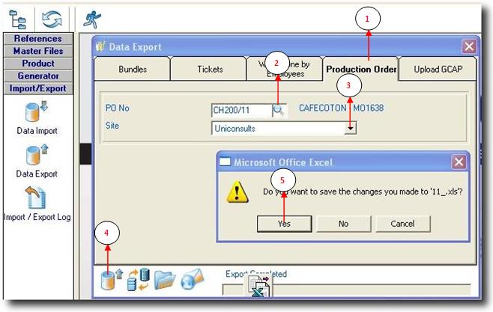
Task: Switch to the Bundles tab
Action: click(x=132, y=70)
